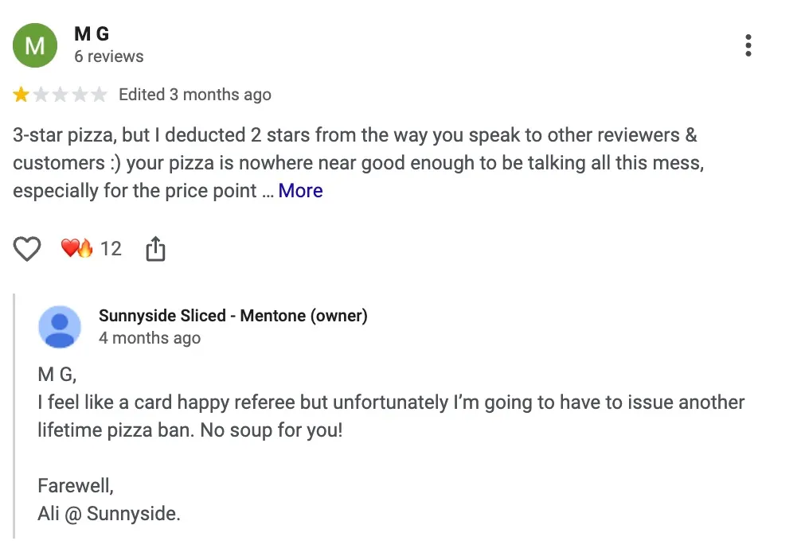The height and width of the screenshot is (556, 805).
Task: Select the share icon below the review
Action: tap(155, 248)
